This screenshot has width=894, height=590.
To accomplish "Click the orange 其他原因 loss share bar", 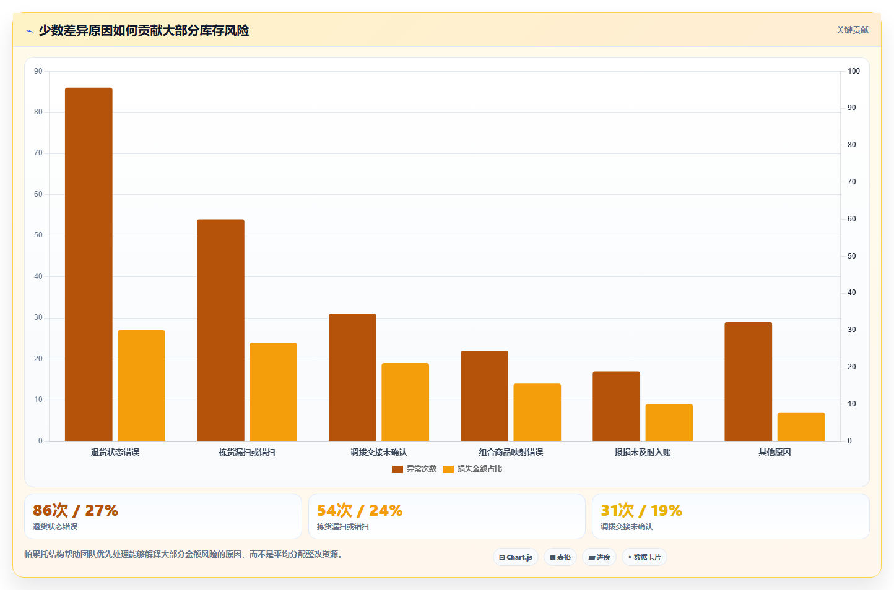I will (x=801, y=427).
